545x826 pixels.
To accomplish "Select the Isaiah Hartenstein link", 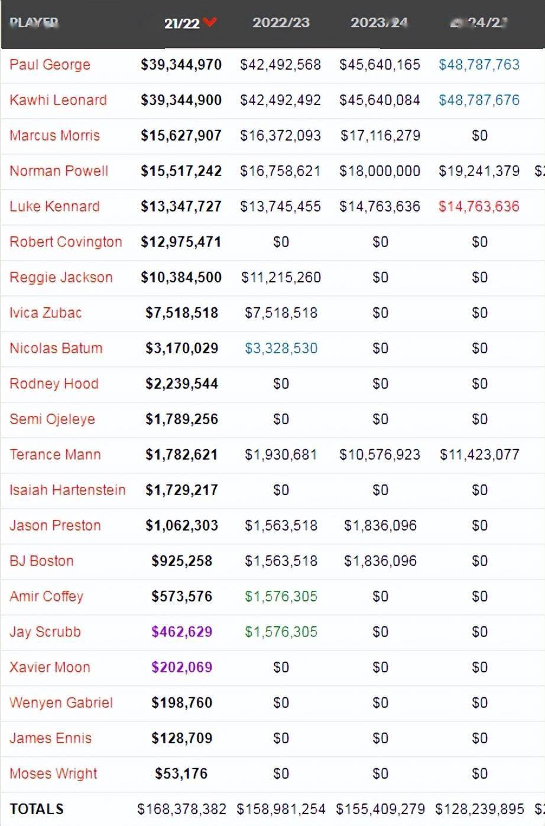I will click(67, 490).
